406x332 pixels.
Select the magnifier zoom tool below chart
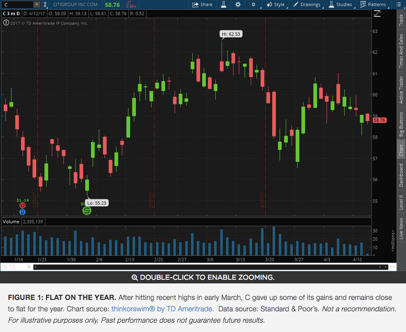point(13,267)
